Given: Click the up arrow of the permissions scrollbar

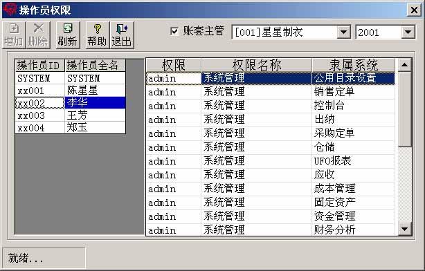Looking at the screenshot, I should click(x=404, y=65).
